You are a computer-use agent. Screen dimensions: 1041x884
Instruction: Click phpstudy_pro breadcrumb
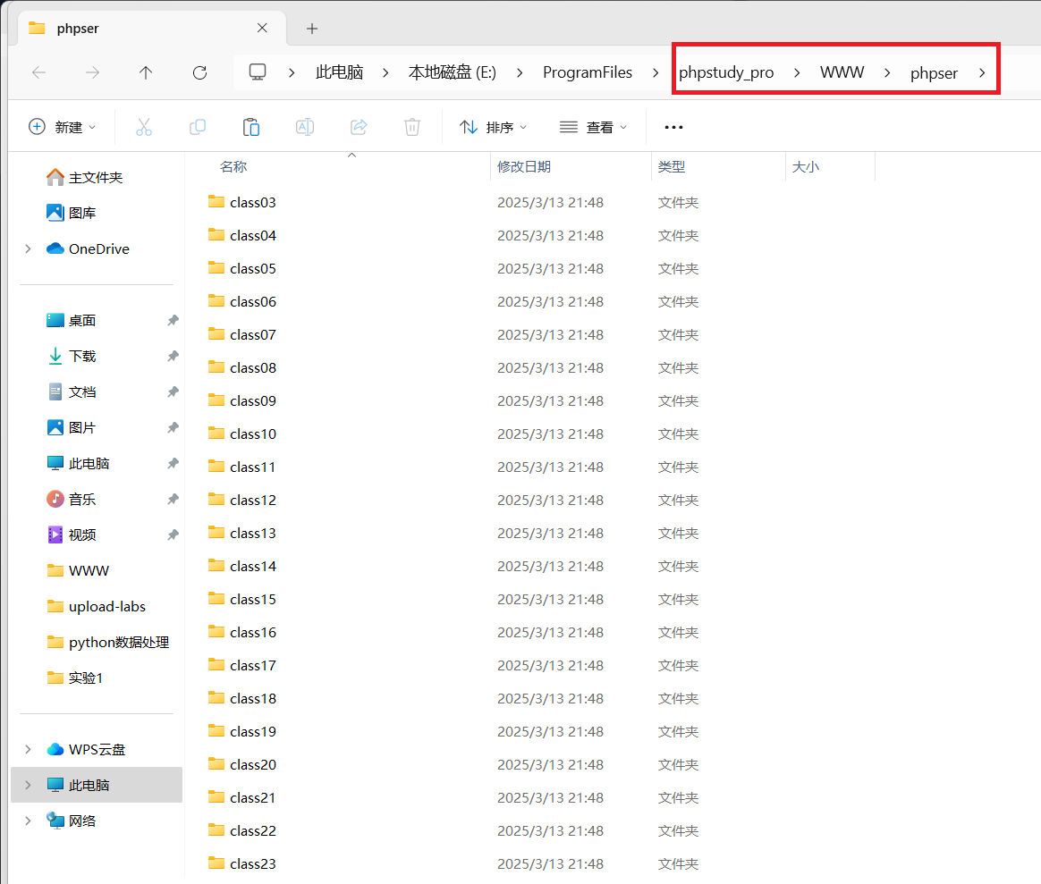(726, 72)
